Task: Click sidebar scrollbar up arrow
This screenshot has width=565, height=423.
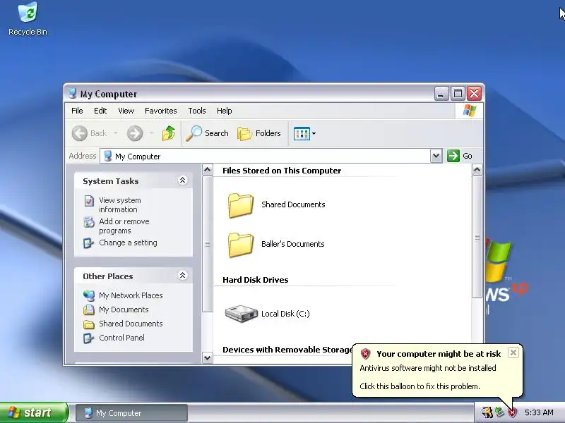Action: pyautogui.click(x=207, y=170)
